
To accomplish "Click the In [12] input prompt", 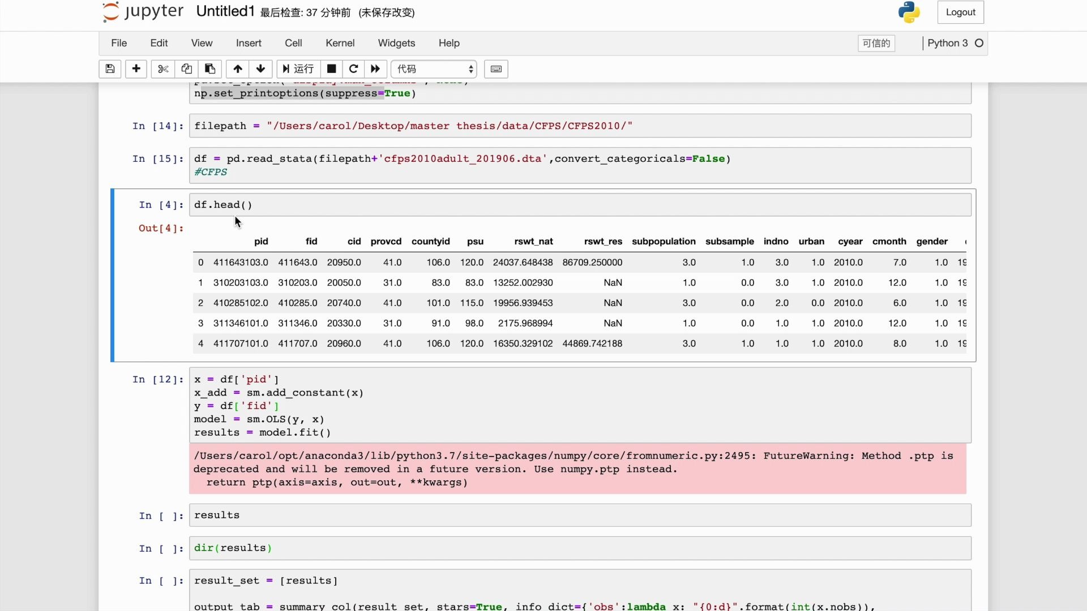I will click(x=158, y=379).
